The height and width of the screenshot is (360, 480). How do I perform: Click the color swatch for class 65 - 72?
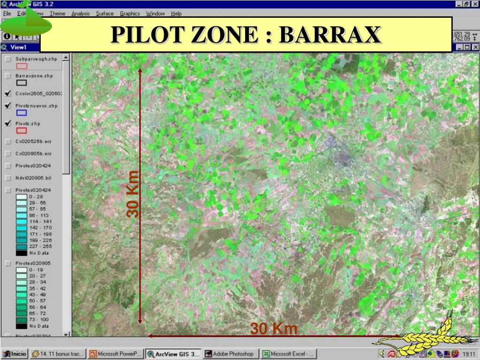click(22, 314)
